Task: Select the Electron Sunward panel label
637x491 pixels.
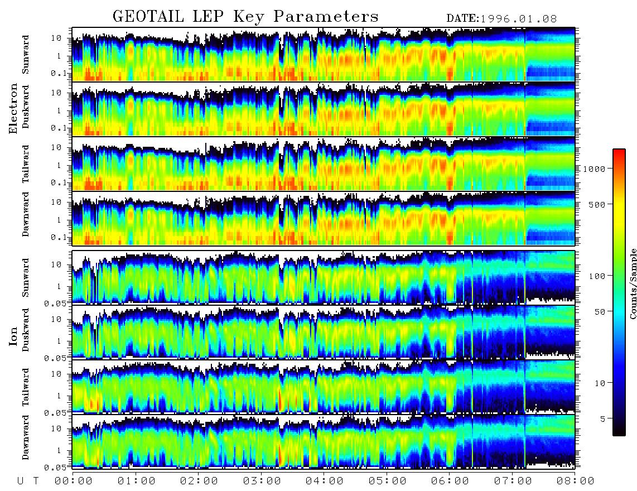Action: coord(26,55)
